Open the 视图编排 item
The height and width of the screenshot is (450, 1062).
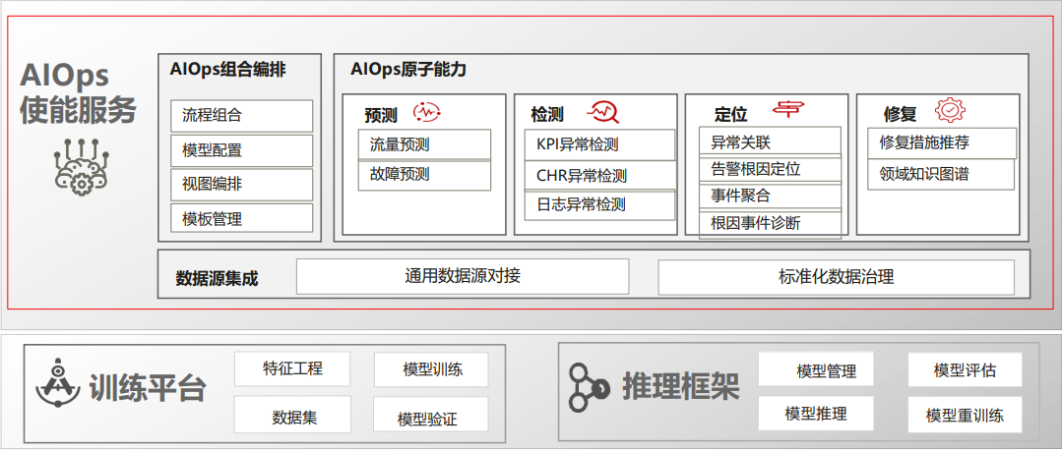click(242, 185)
